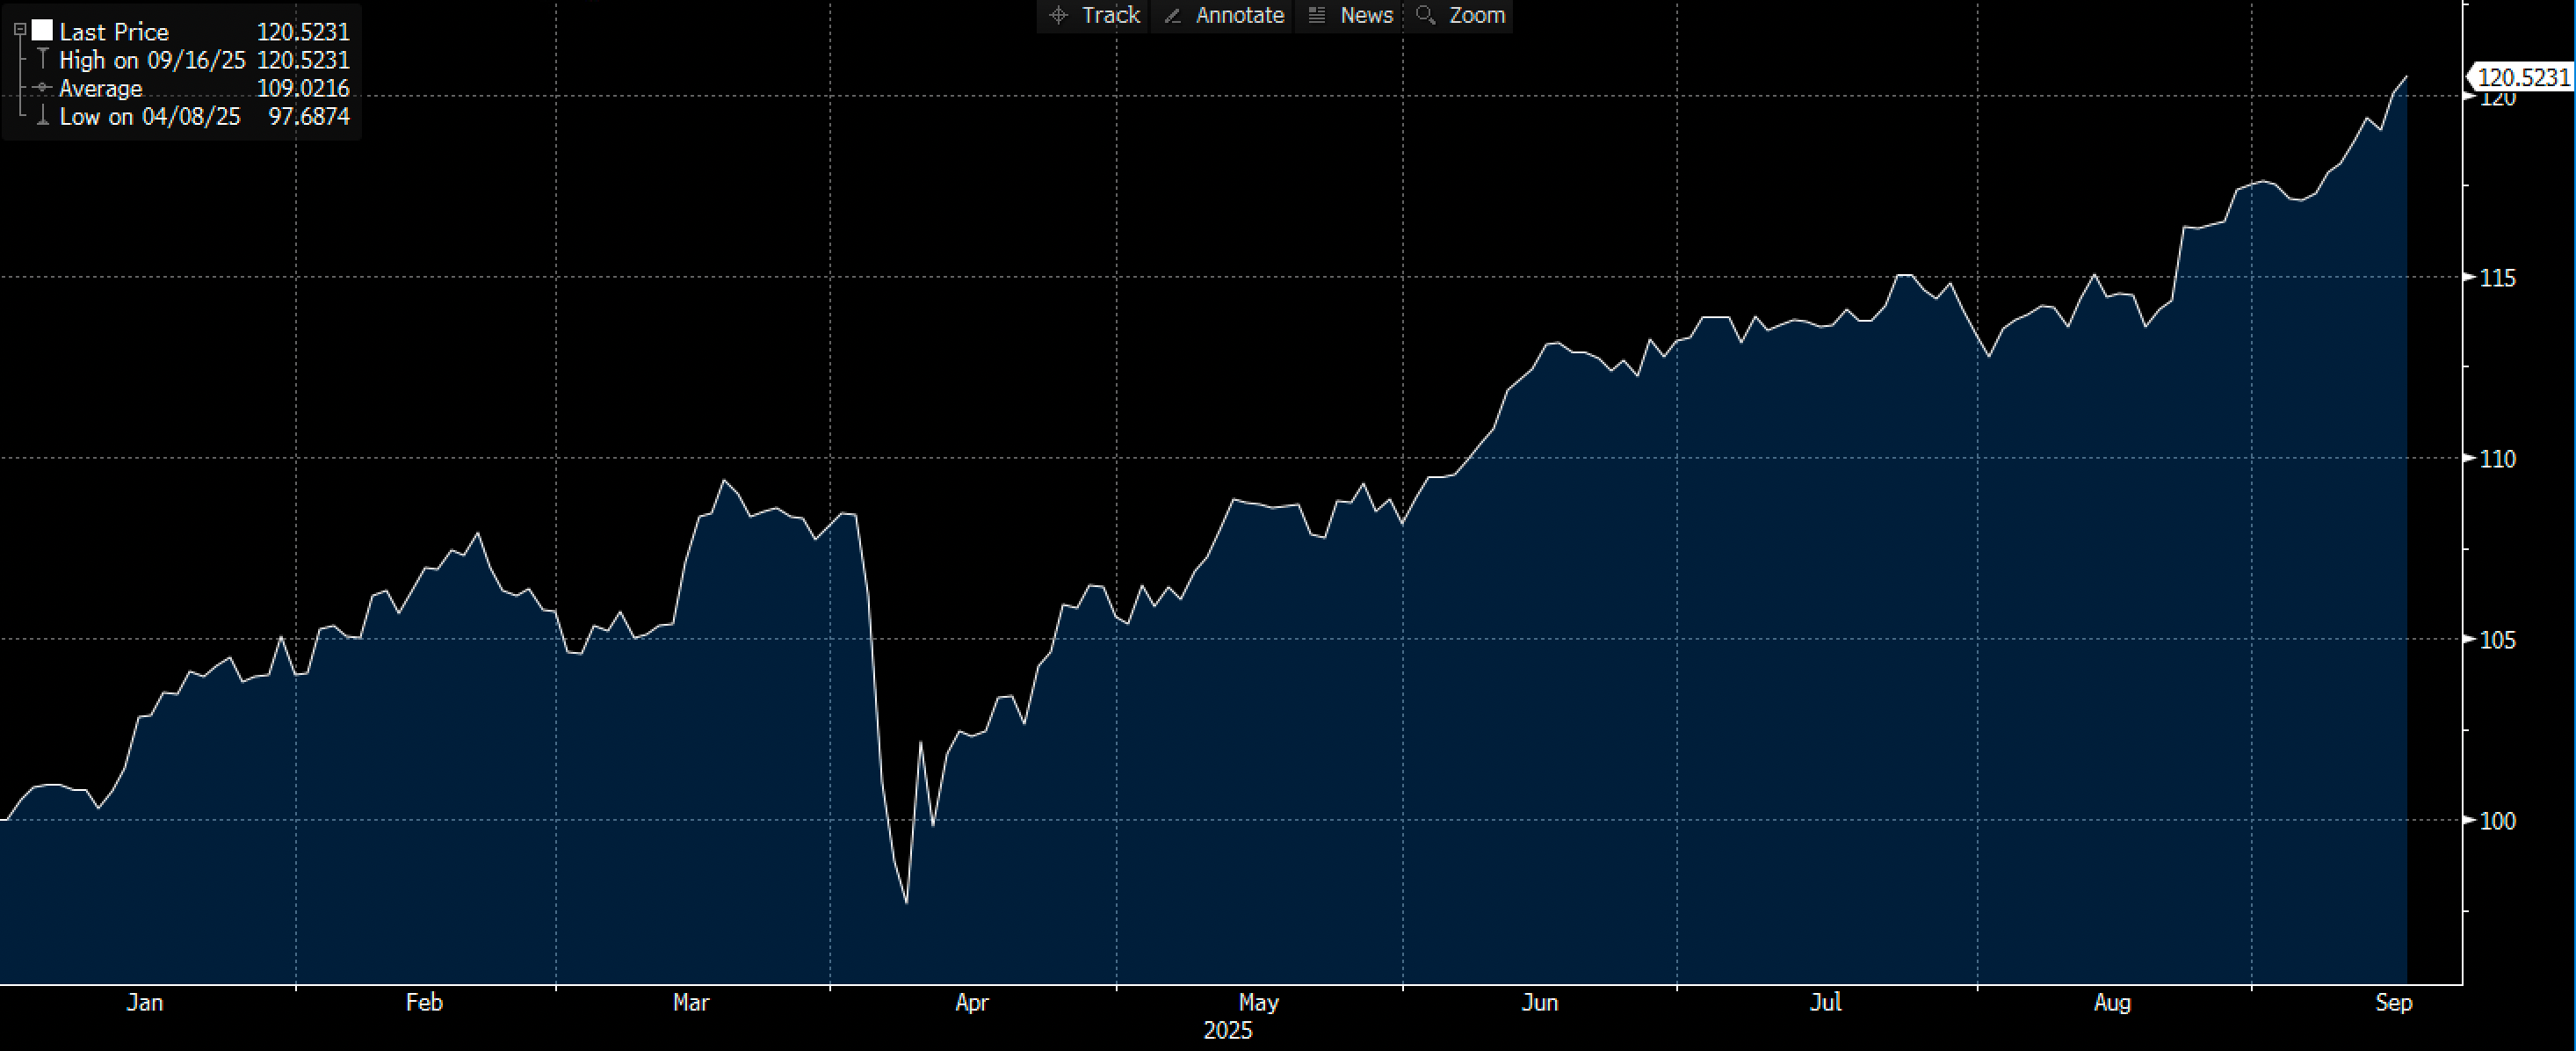
Task: Select the Average legend entry text
Action: [x=100, y=88]
